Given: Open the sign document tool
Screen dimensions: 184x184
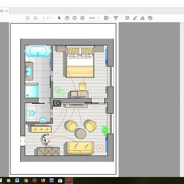Looking at the screenshot, I should click(143, 18).
